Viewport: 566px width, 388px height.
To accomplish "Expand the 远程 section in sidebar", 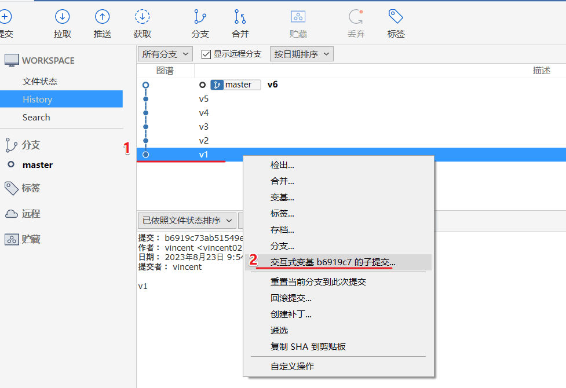I will coord(31,214).
